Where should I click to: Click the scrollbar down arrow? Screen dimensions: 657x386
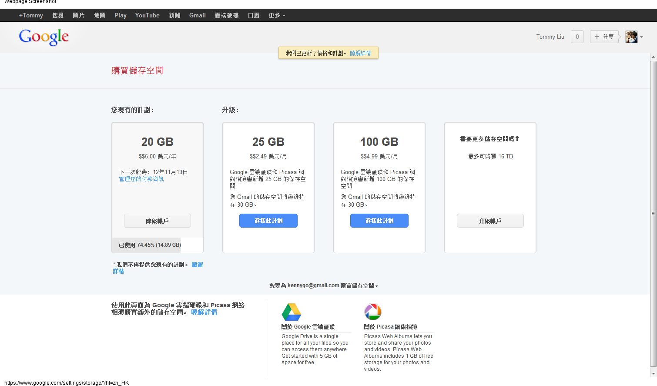[x=653, y=374]
